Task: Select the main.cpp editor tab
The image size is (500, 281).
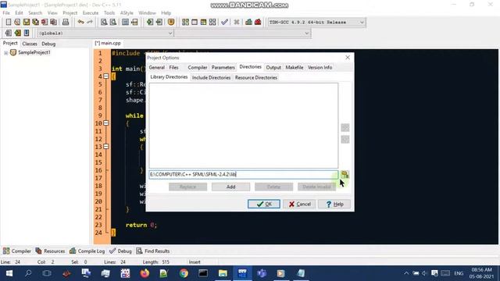Action: tap(108, 43)
